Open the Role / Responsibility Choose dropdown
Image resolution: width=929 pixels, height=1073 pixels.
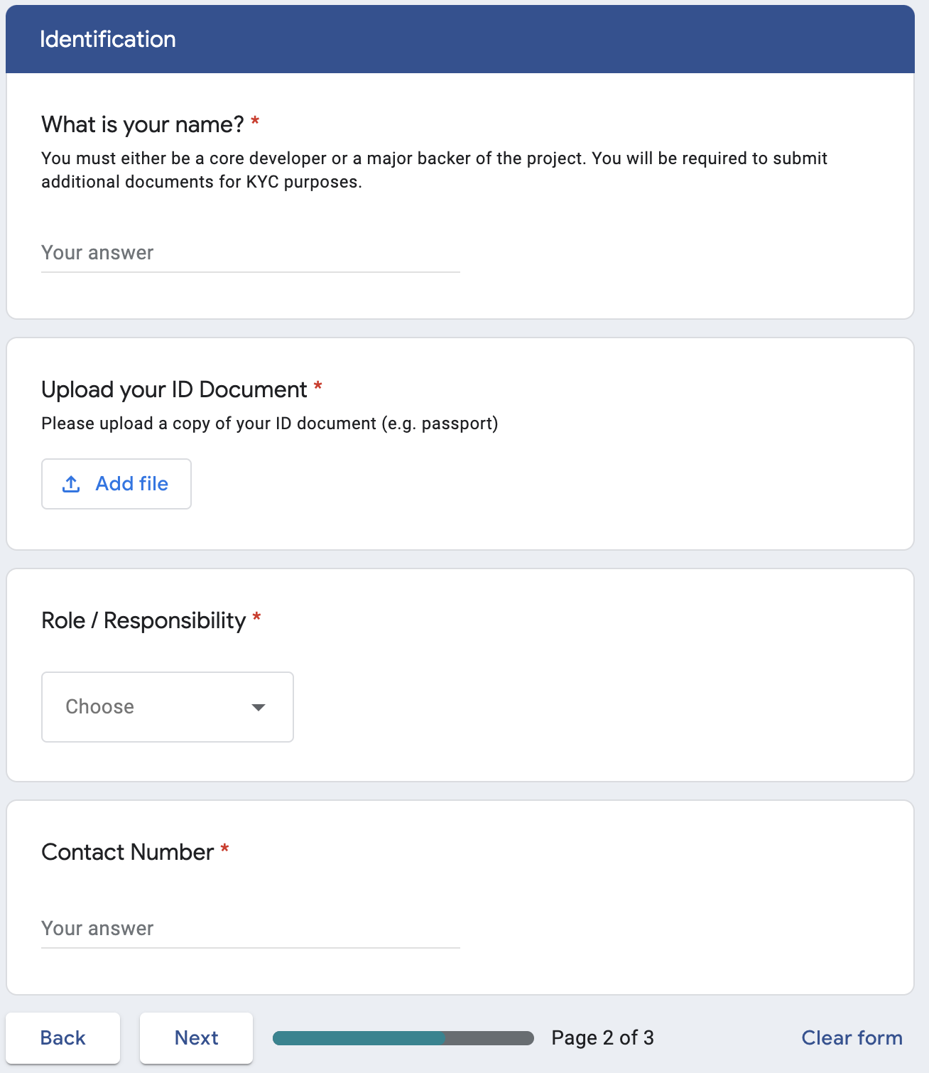pyautogui.click(x=167, y=707)
